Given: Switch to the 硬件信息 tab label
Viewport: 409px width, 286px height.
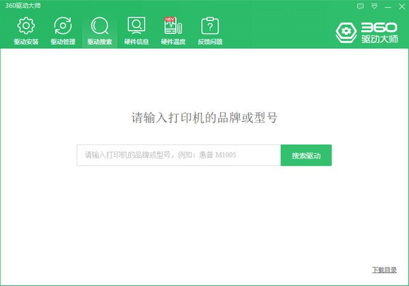Looking at the screenshot, I should (x=136, y=42).
